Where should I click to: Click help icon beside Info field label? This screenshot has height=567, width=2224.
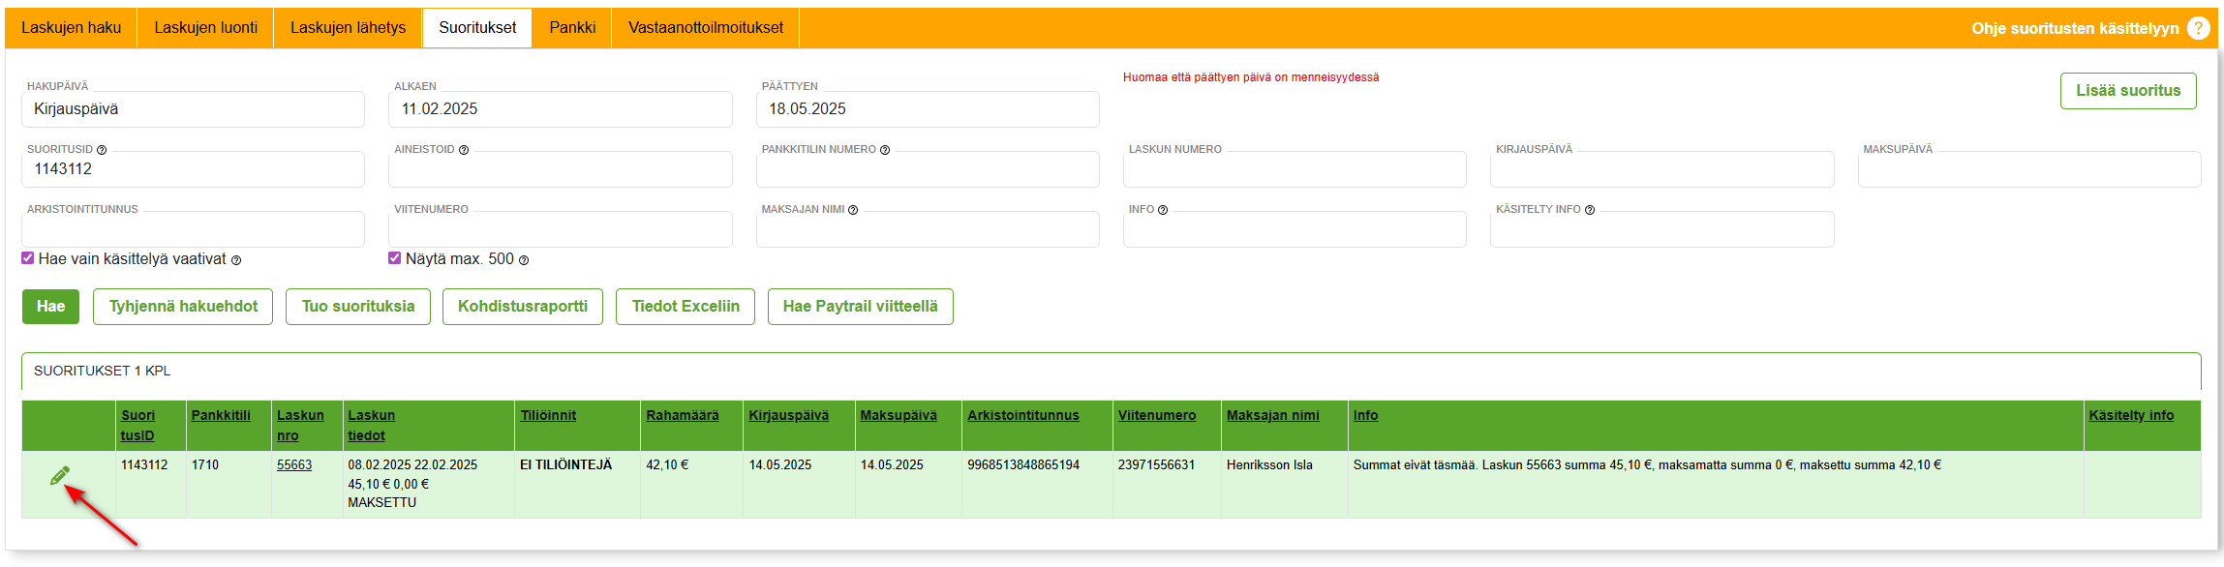point(1163,210)
